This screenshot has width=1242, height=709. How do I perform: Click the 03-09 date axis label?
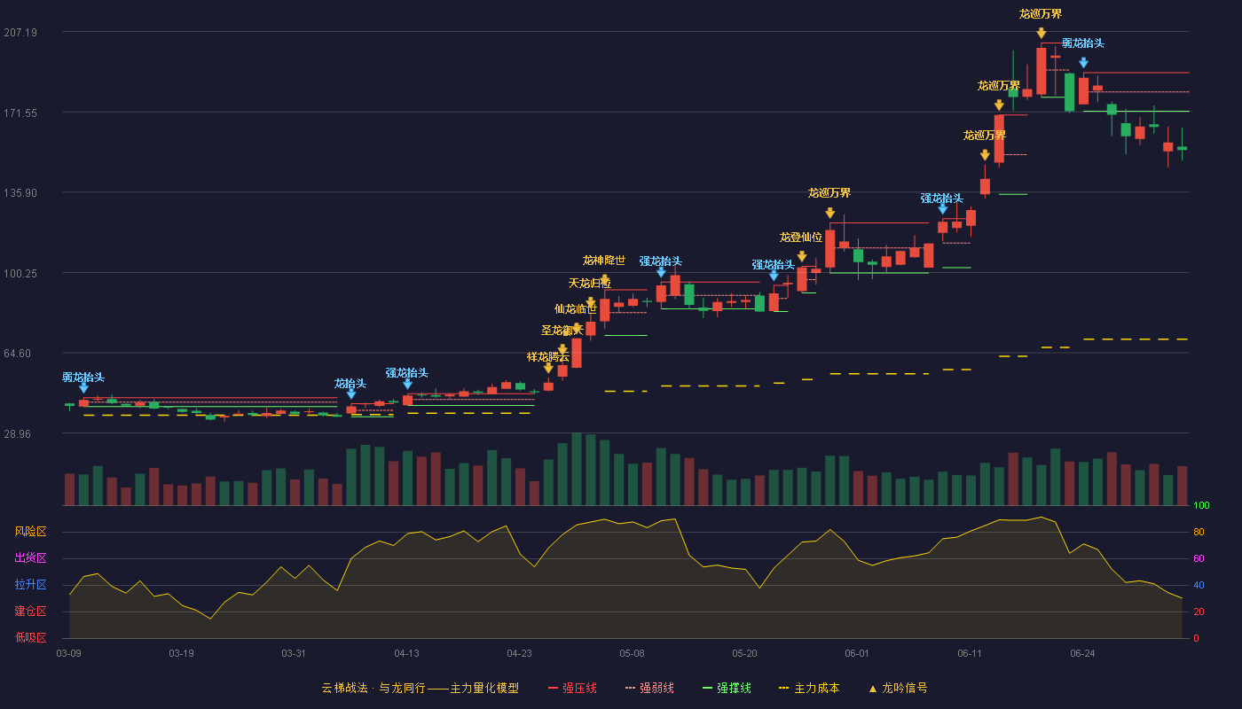(x=69, y=653)
